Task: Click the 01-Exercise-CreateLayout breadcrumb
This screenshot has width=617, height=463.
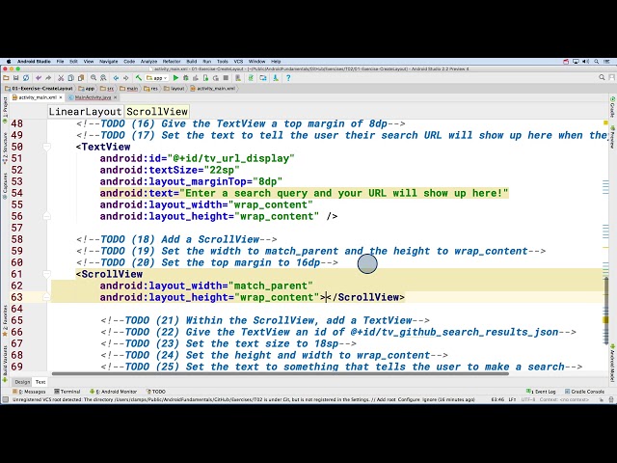Action: pyautogui.click(x=39, y=89)
